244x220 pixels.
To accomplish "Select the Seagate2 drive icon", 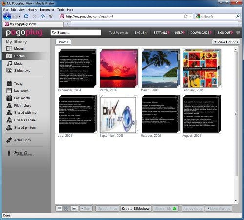I will tap(9, 153).
